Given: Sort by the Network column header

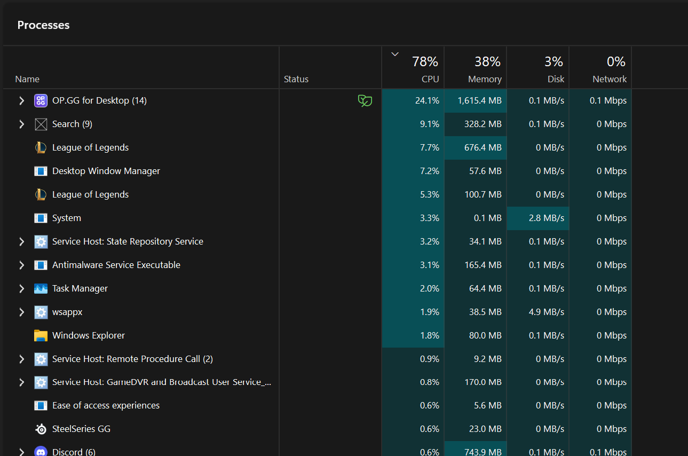Looking at the screenshot, I should (x=600, y=67).
